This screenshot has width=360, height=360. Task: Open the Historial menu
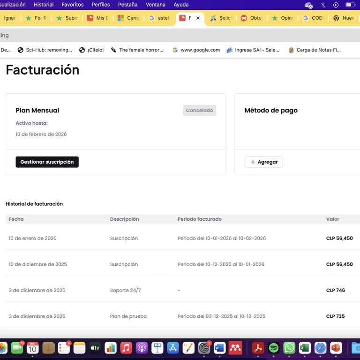44,5
